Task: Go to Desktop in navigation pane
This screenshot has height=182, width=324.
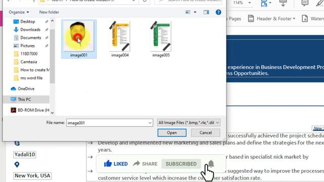Action: pos(27,21)
